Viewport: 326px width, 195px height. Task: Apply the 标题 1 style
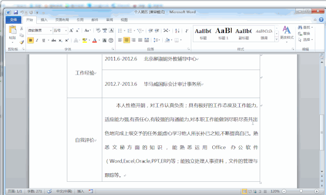(x=223, y=34)
